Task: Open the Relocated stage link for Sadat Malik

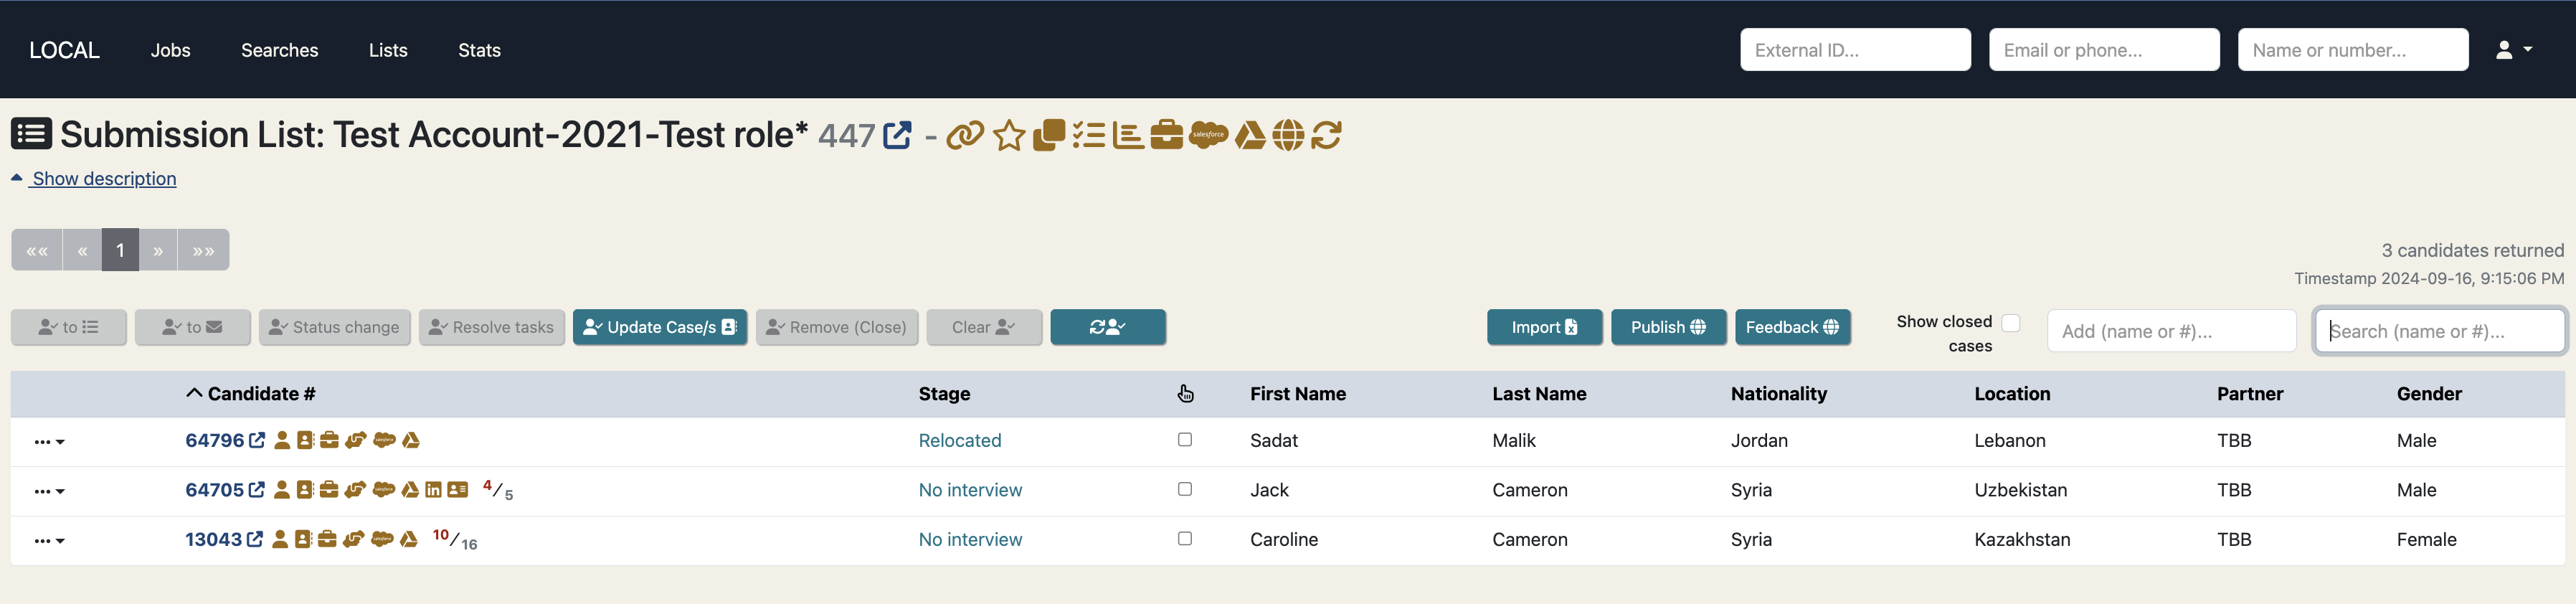Action: [959, 439]
